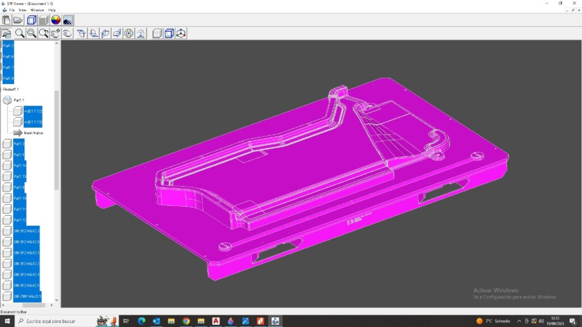The width and height of the screenshot is (582, 327).
Task: Toggle the solid box view button
Action: pos(157,33)
